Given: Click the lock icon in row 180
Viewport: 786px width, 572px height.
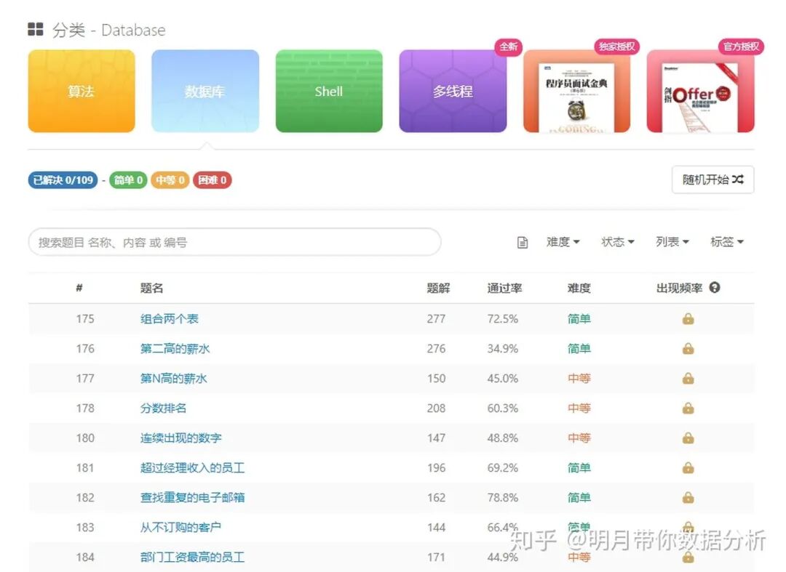Looking at the screenshot, I should (x=688, y=438).
